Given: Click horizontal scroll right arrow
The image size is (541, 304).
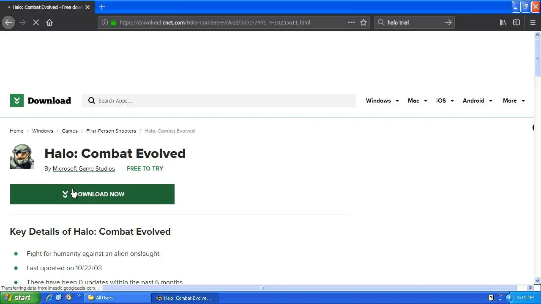Looking at the screenshot, I should click(x=530, y=288).
